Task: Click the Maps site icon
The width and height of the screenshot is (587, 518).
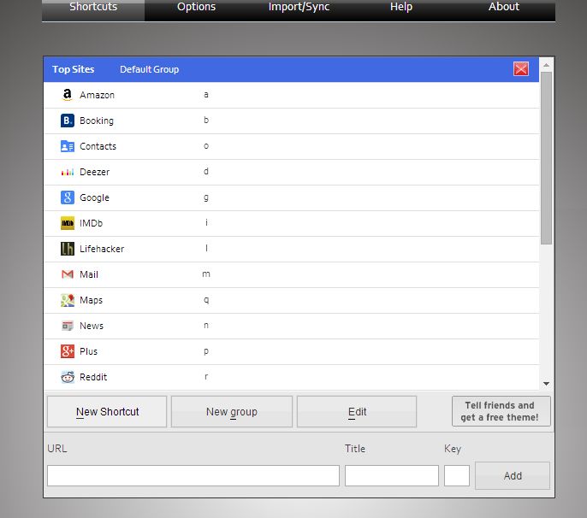Action: (68, 300)
